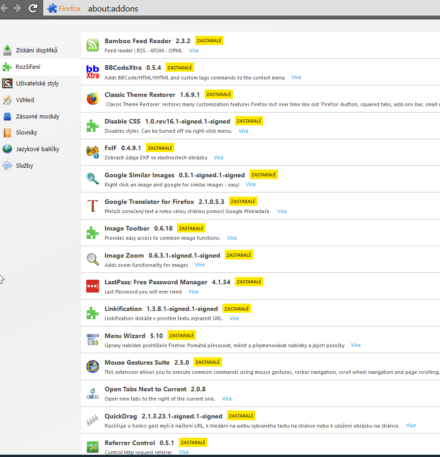This screenshot has height=457, width=440.
Task: Open Více link for LastPass
Action: tap(193, 292)
